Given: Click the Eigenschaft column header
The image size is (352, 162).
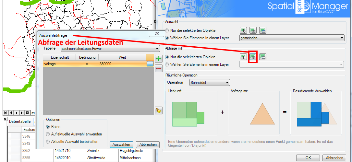Looking at the screenshot, I should point(59,57).
